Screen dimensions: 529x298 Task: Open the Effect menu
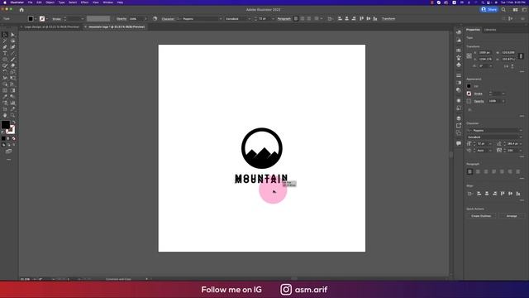(x=84, y=2)
